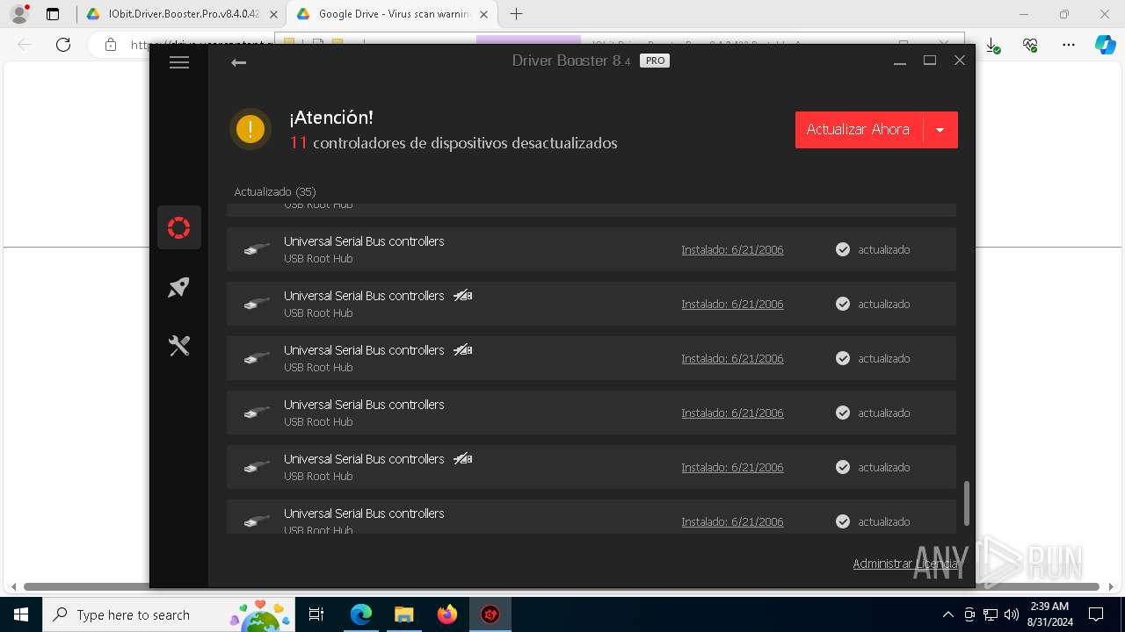Click the Actualizar Ahora button
Image resolution: width=1125 pixels, height=632 pixels.
pyautogui.click(x=858, y=130)
